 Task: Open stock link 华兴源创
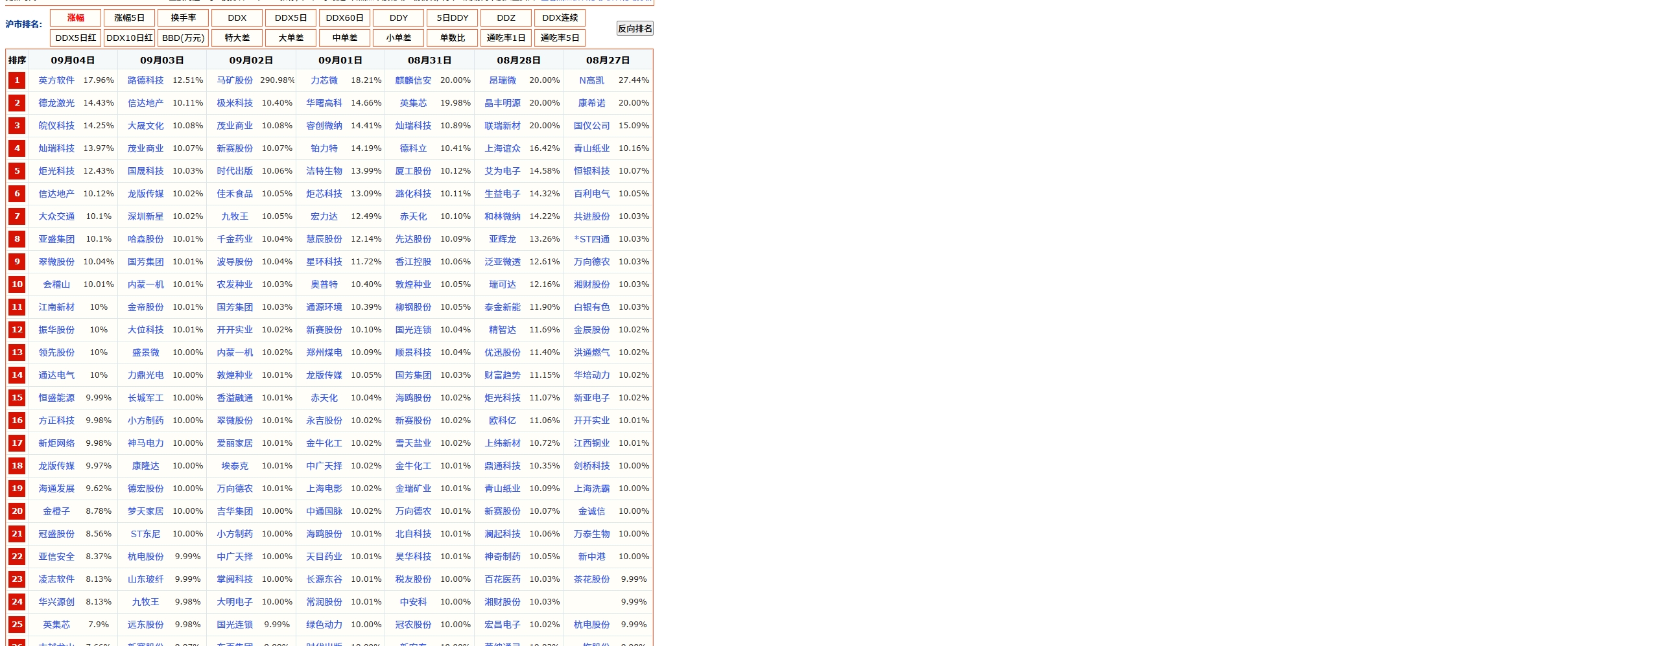pyautogui.click(x=56, y=602)
